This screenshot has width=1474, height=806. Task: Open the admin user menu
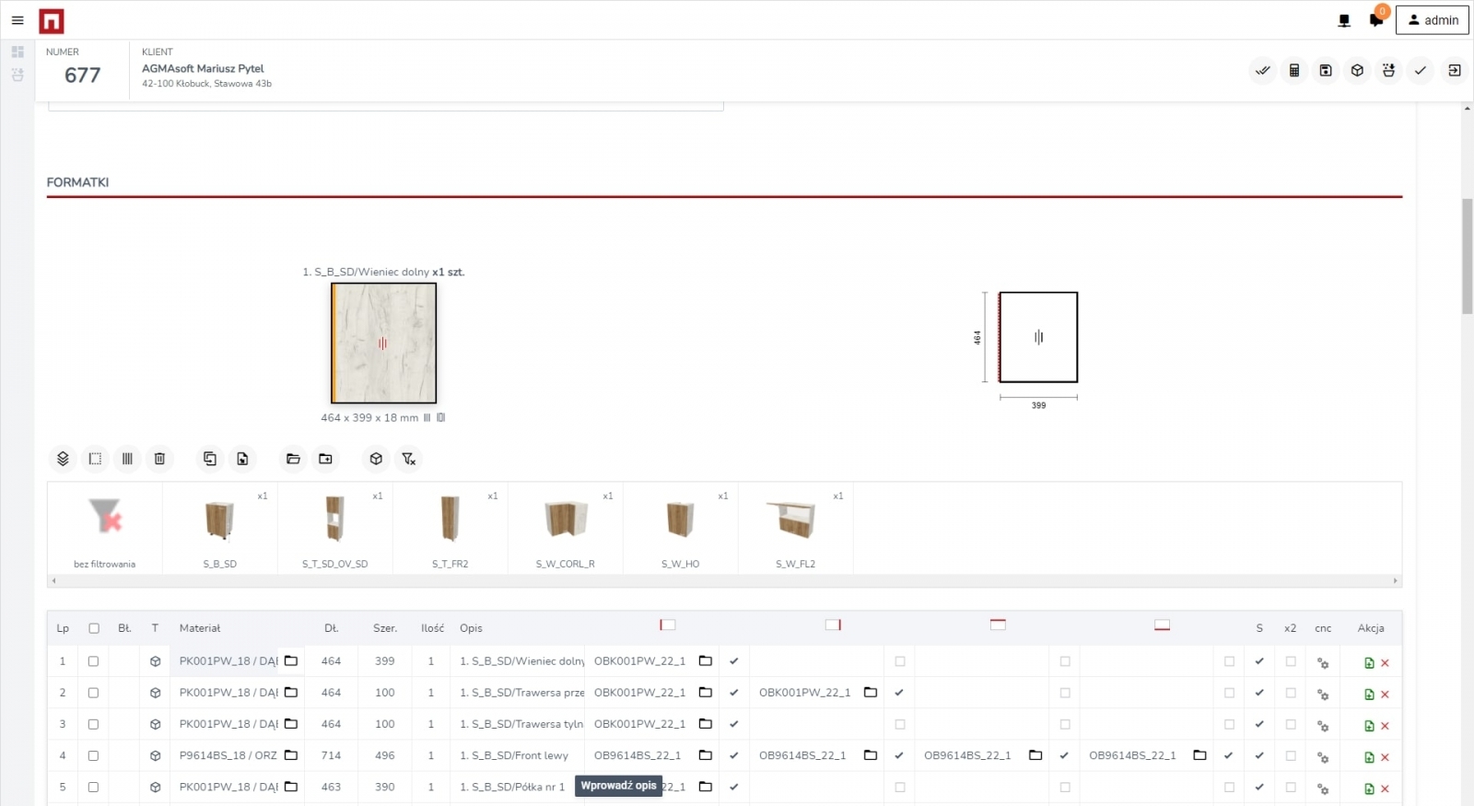point(1433,20)
